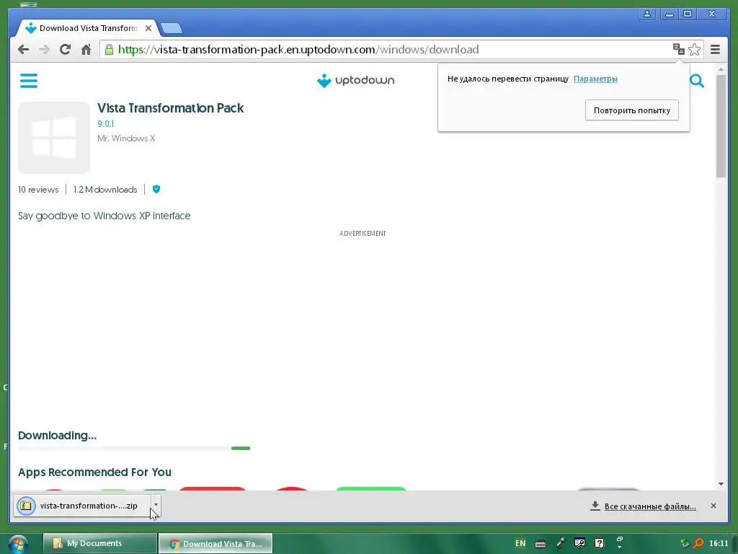738x554 pixels.
Task: Click the green padlock security icon
Action: click(x=109, y=50)
